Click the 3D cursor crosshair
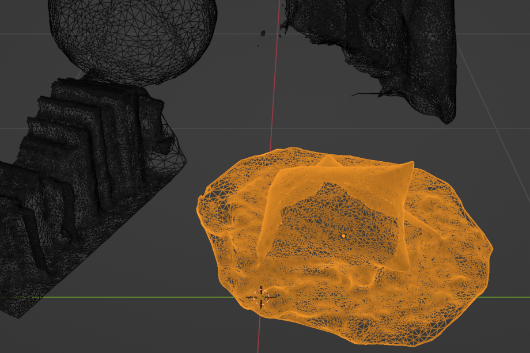This screenshot has height=353, width=530. [261, 297]
